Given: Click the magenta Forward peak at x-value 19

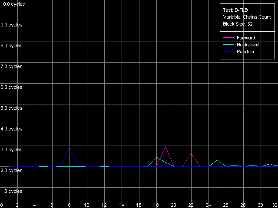Looking at the screenshot, I should tap(165, 147).
